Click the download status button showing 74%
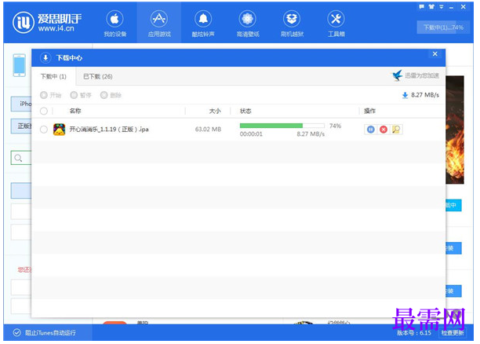The width and height of the screenshot is (480, 344). [443, 27]
